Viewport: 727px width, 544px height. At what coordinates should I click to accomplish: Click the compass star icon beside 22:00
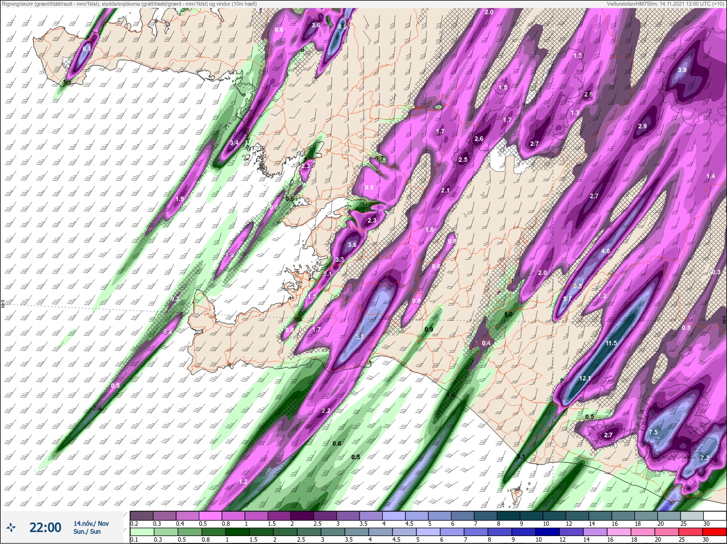(11, 528)
